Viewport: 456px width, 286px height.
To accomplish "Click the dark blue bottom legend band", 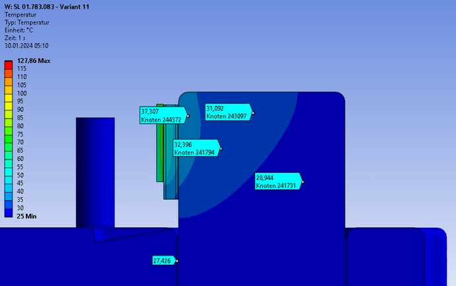I will tap(9, 213).
